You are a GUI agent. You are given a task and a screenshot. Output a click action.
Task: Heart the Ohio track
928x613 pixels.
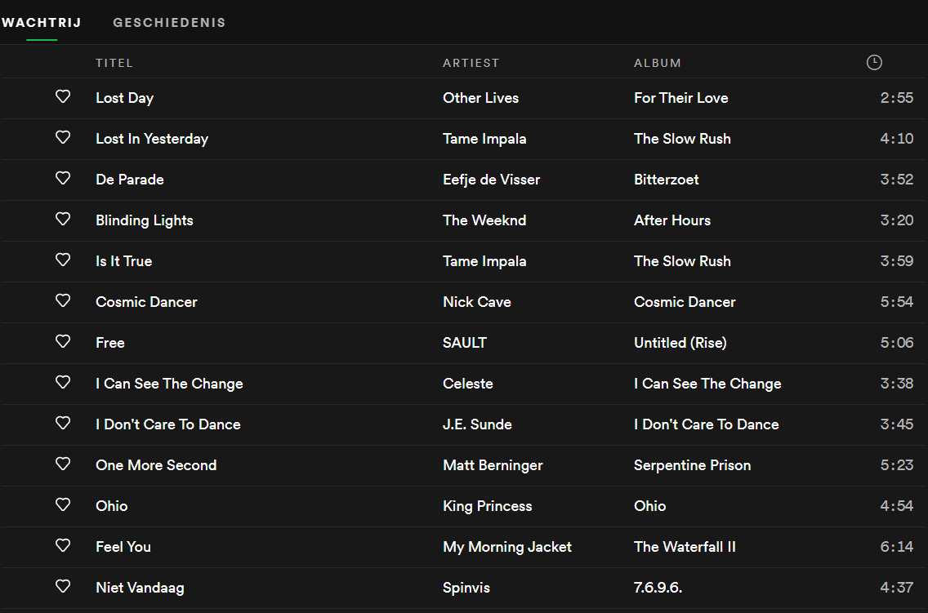(x=63, y=504)
